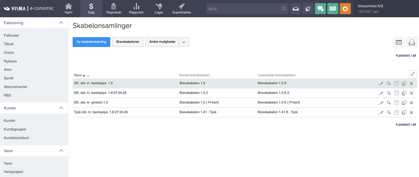Image resolution: width=419 pixels, height=177 pixels.
Task: Open PBS in the sidebar
Action: (x=7, y=95)
